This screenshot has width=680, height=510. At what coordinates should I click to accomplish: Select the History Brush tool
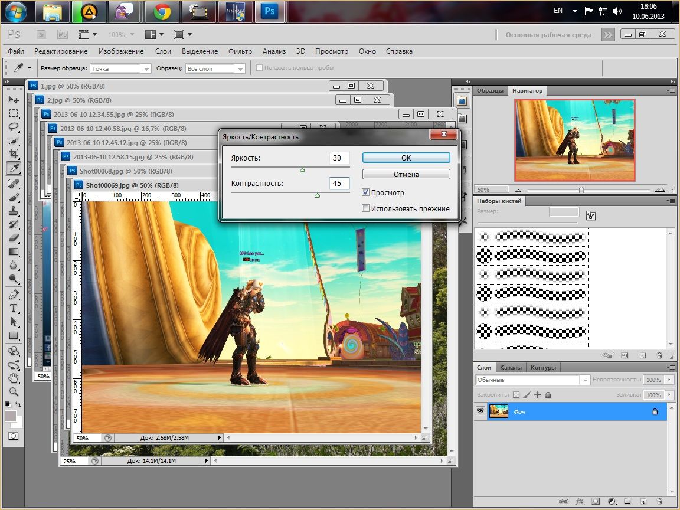coord(14,224)
